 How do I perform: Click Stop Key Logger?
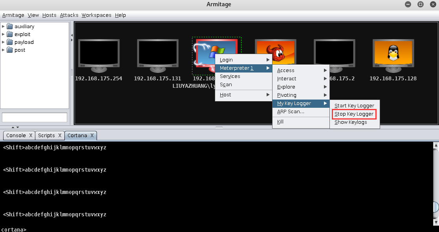click(355, 114)
